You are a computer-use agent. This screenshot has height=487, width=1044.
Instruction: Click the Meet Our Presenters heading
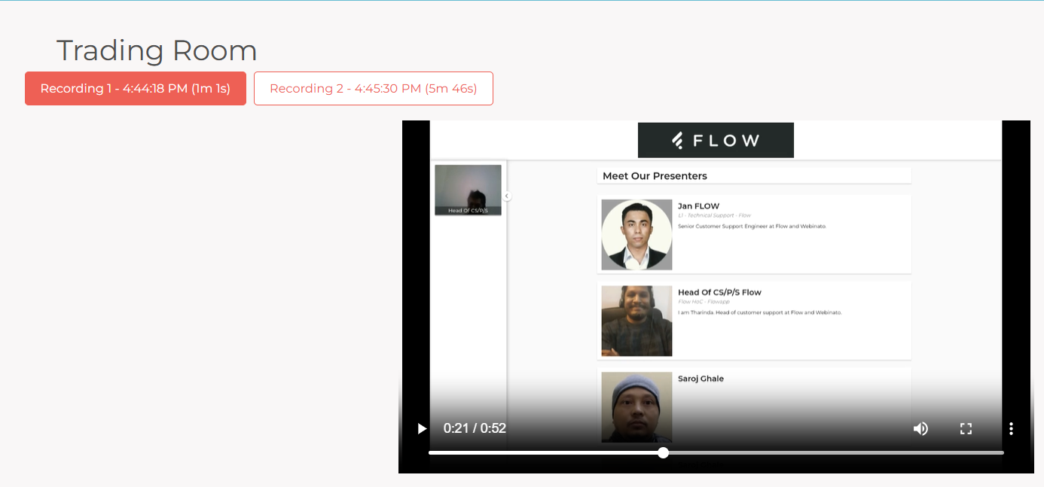click(655, 176)
